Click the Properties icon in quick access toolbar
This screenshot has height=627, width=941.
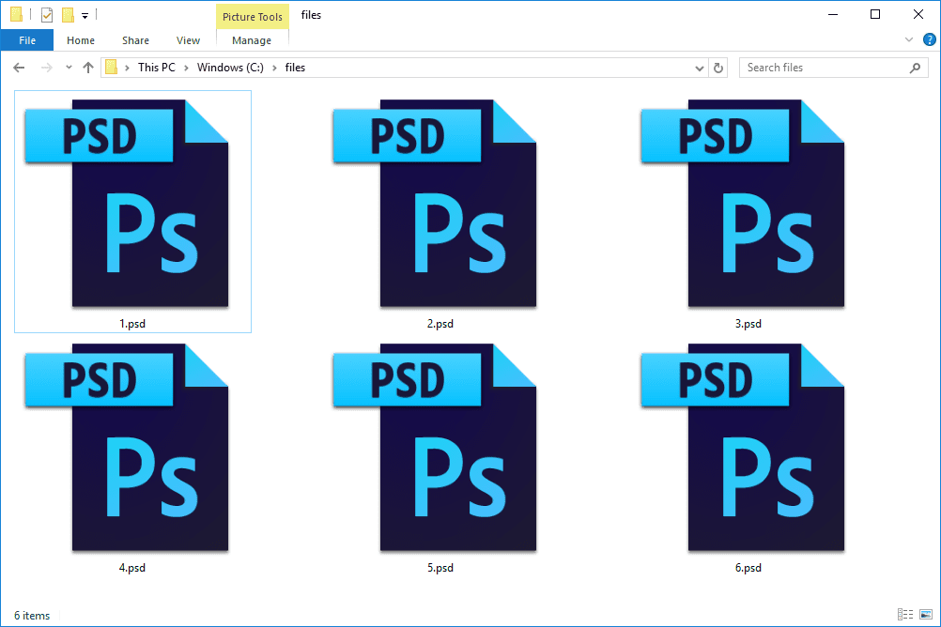coord(47,15)
